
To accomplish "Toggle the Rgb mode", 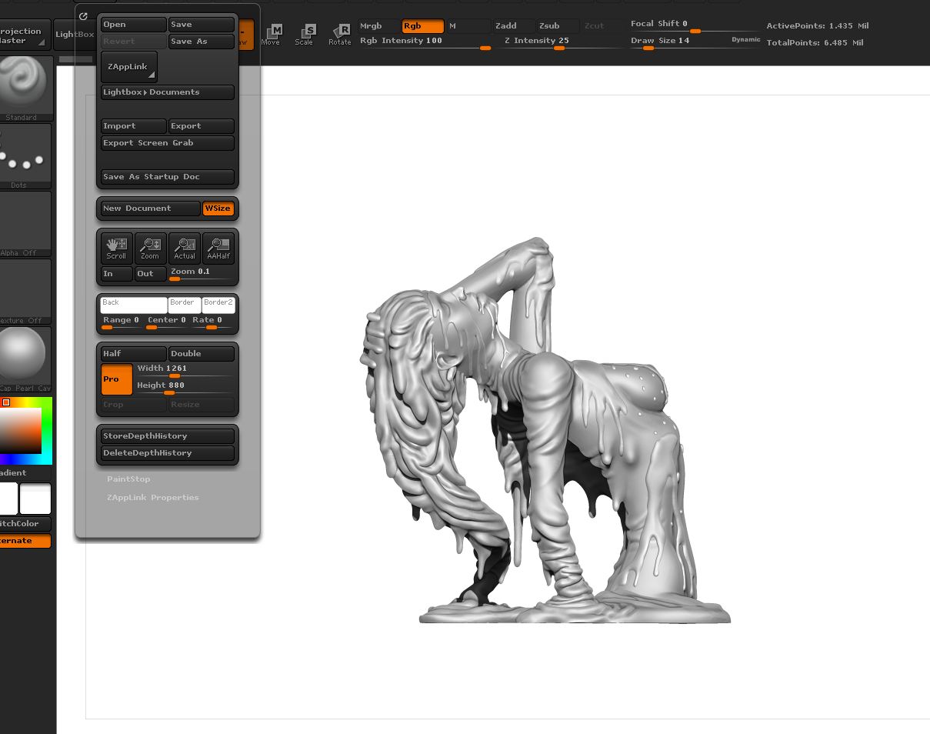I will (x=423, y=26).
